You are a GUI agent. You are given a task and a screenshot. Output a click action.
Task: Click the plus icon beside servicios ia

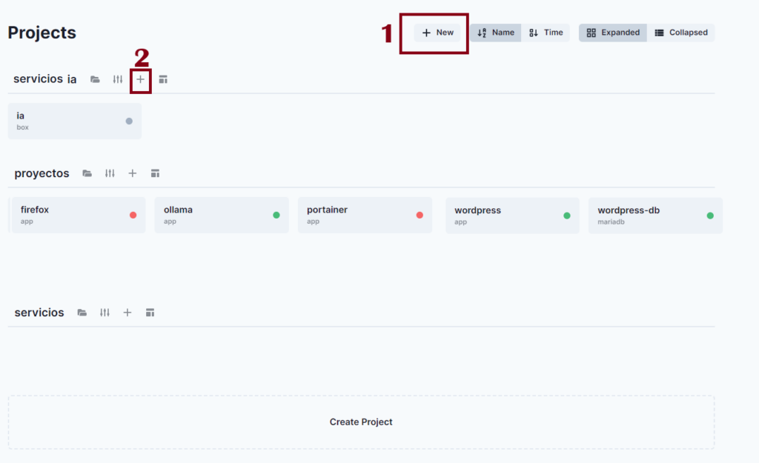(141, 79)
